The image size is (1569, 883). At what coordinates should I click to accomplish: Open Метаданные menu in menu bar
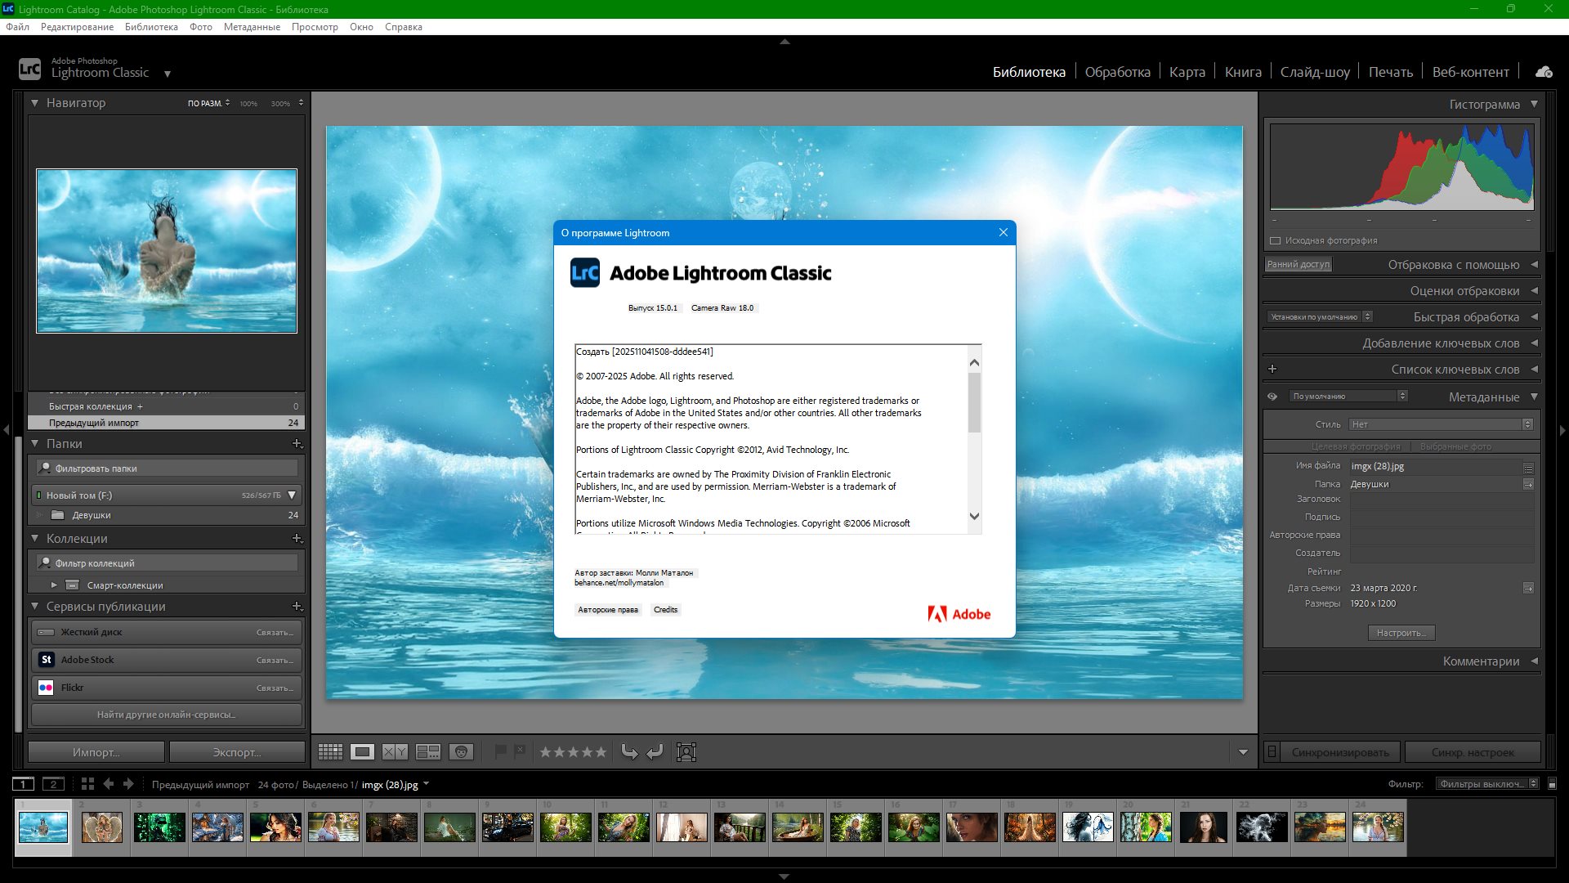point(252,27)
